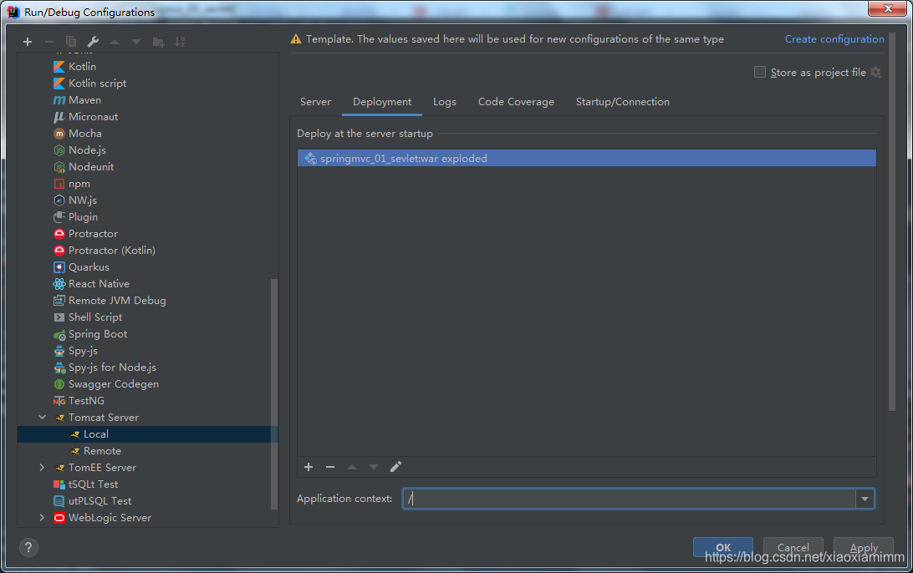The width and height of the screenshot is (913, 573).
Task: Move deployment artifact up arrow
Action: (352, 467)
